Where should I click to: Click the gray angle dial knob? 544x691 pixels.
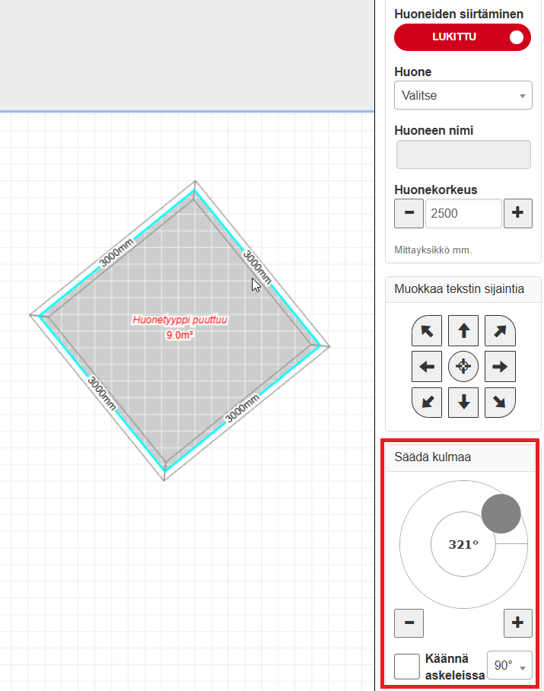[x=501, y=514]
